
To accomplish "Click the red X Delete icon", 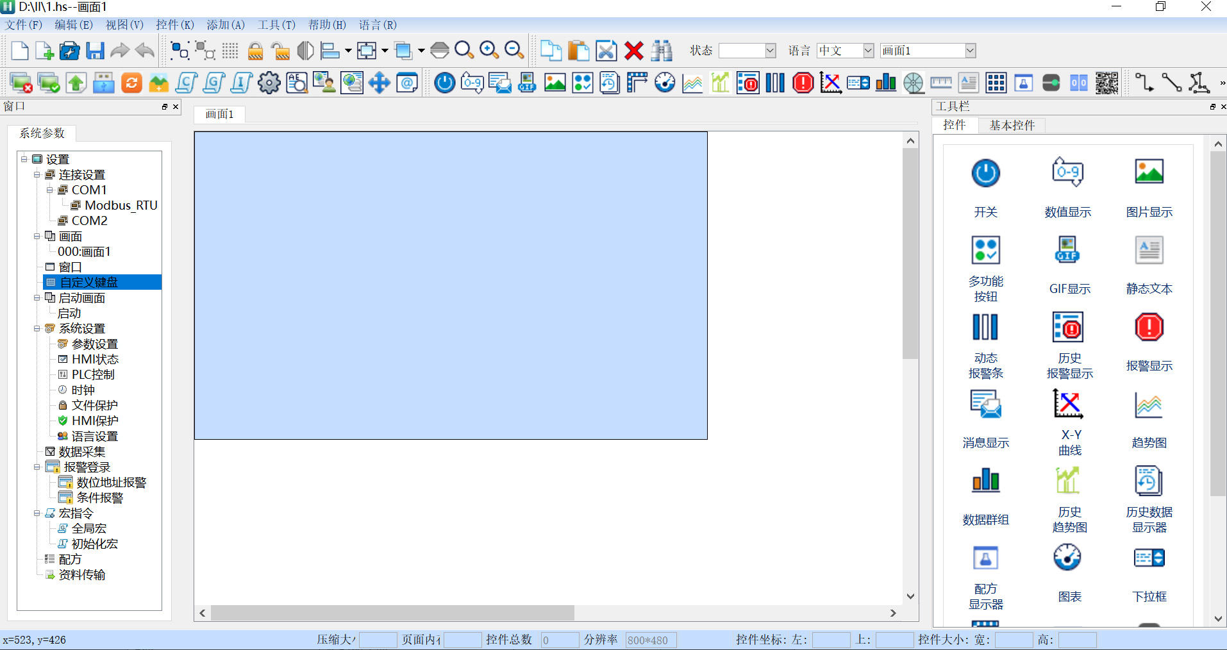I will point(634,51).
